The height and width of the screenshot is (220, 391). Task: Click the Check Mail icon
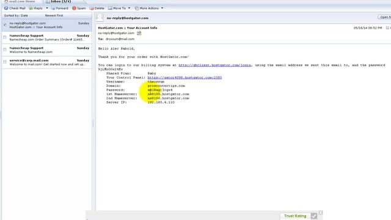click(x=6, y=8)
